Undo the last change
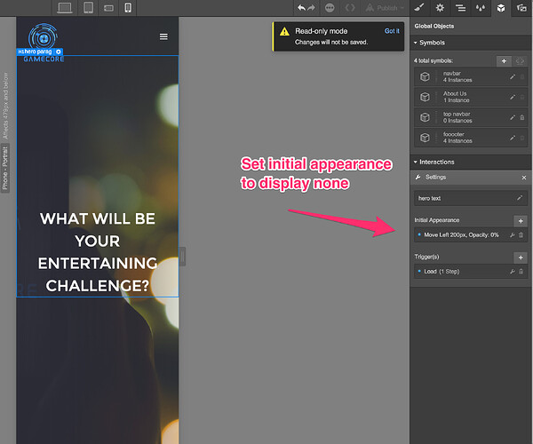This screenshot has width=533, height=444. coord(301,7)
